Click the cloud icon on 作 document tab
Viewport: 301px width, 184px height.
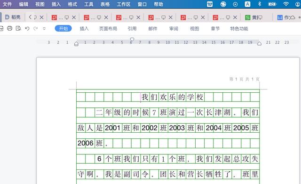tap(292, 17)
